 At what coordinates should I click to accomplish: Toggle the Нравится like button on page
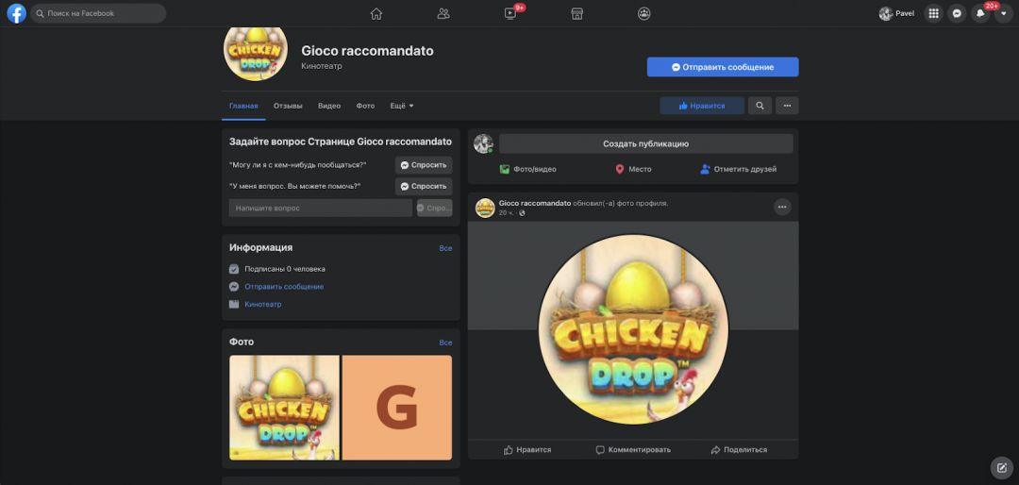702,106
